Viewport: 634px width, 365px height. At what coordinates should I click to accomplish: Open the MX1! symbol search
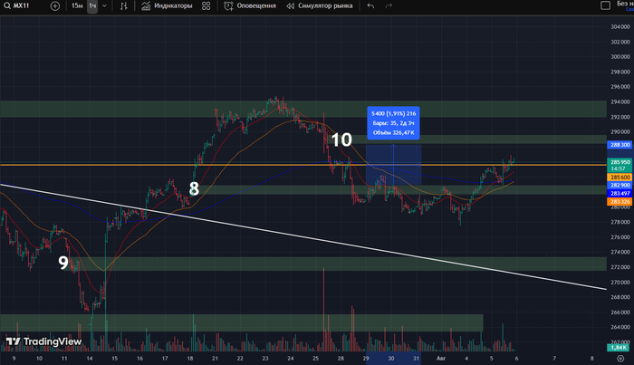point(25,5)
